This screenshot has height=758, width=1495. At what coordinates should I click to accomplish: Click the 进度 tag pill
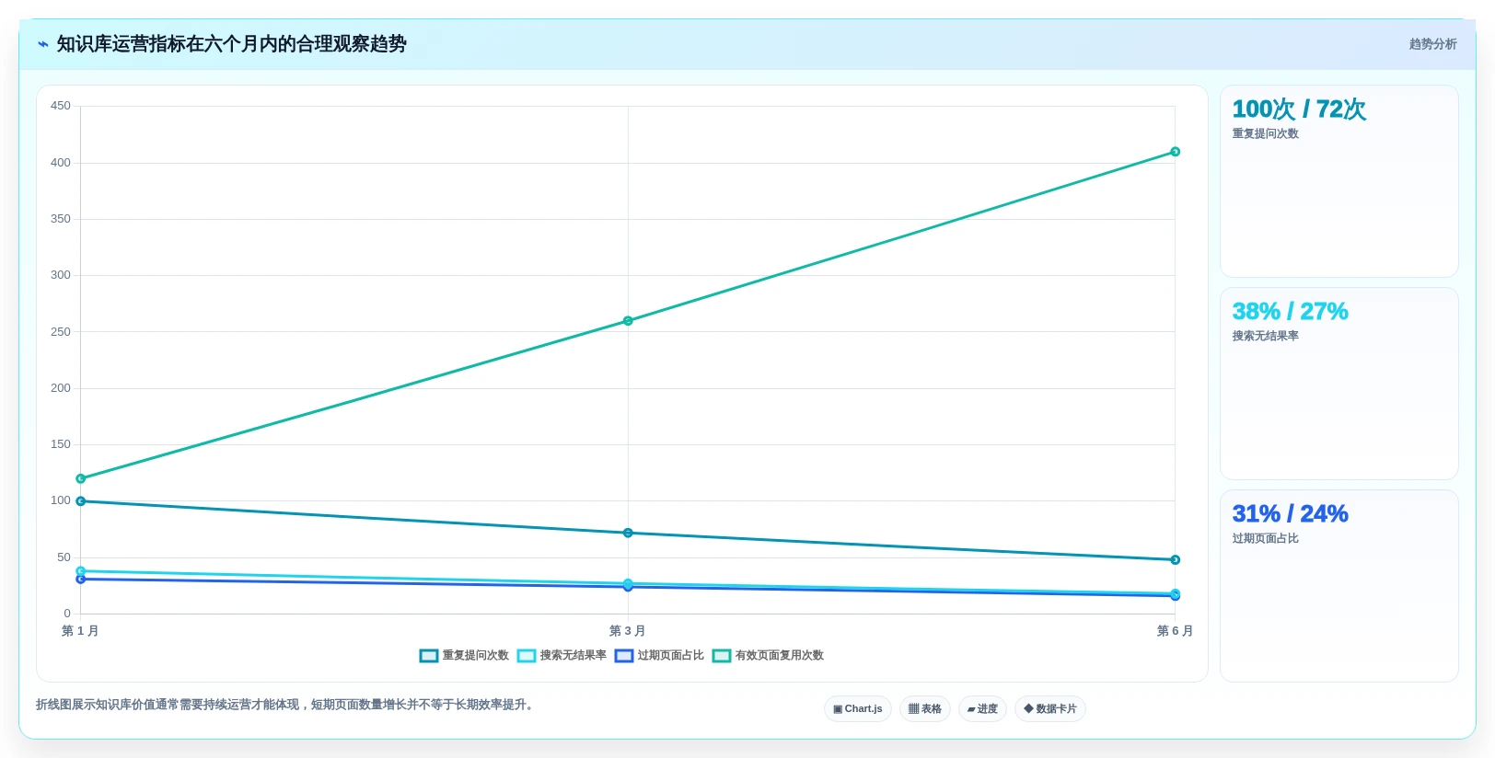(x=982, y=708)
